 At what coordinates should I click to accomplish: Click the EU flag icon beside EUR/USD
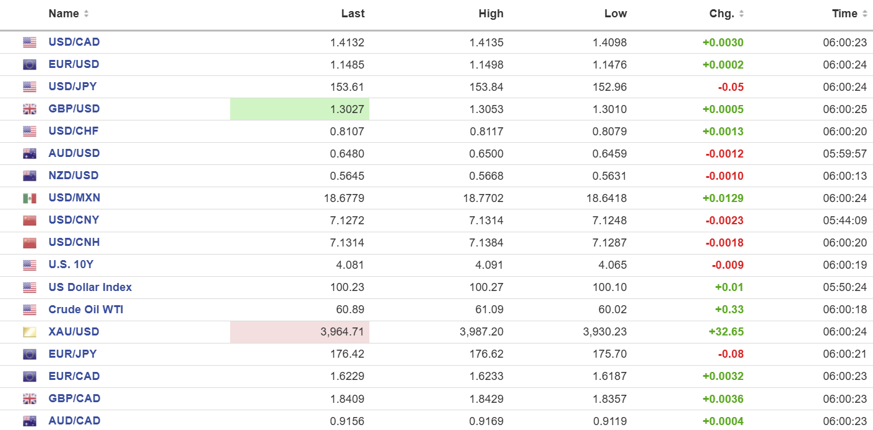pyautogui.click(x=29, y=64)
